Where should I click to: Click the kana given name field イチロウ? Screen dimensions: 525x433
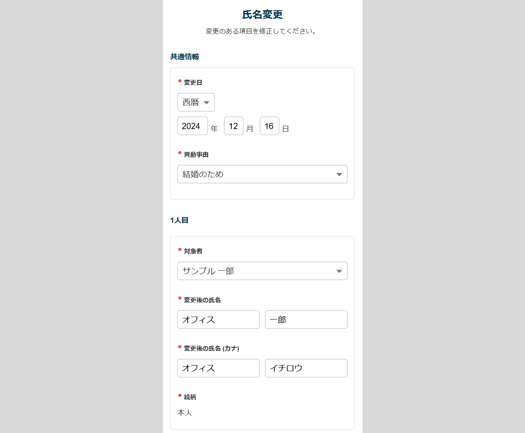click(306, 368)
